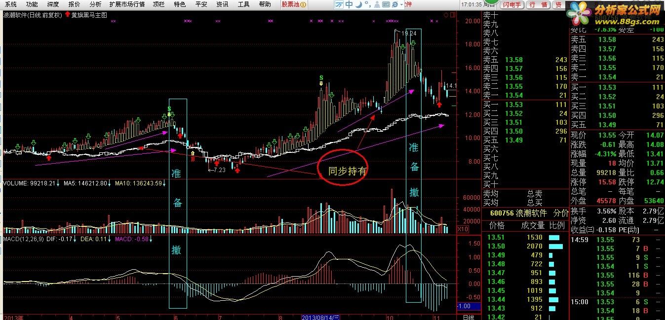This screenshot has width=665, height=320.
Task: Click the green S sell signal above September candles
Action: coord(321,78)
